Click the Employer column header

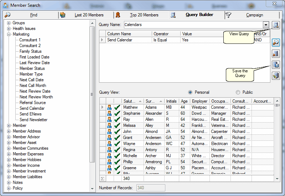[199, 101]
